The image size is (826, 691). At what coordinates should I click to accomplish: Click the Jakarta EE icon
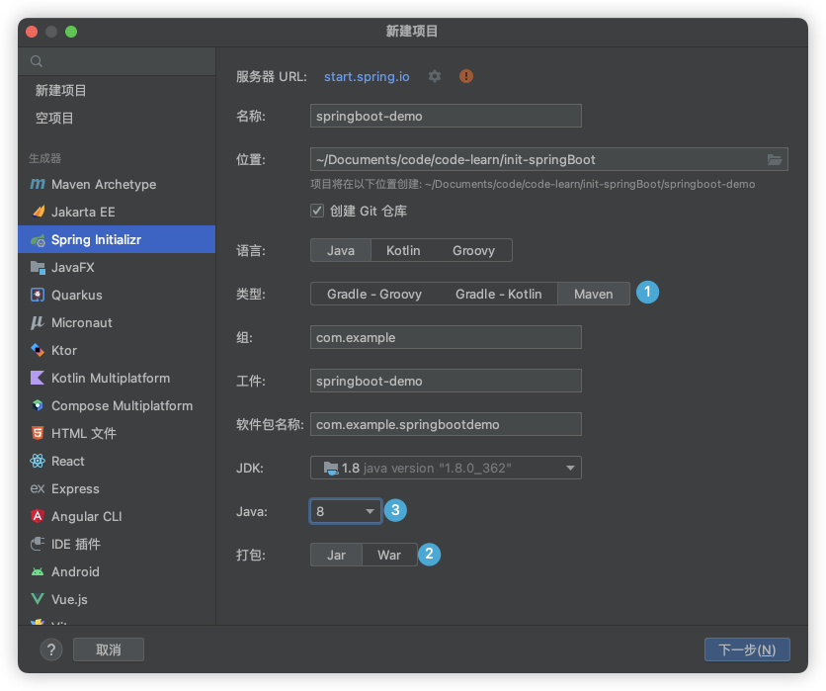[38, 212]
